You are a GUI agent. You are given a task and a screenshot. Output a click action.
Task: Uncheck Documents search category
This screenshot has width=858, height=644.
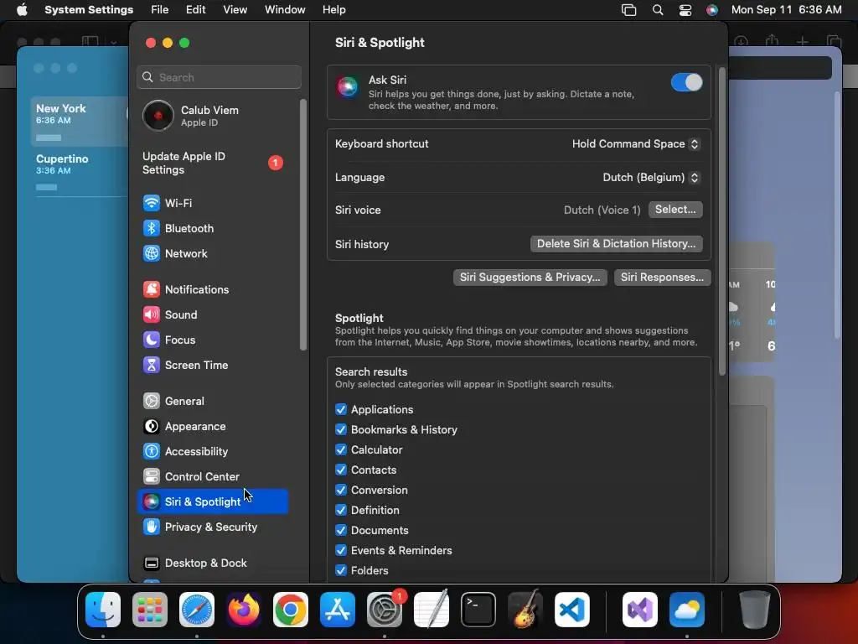341,531
